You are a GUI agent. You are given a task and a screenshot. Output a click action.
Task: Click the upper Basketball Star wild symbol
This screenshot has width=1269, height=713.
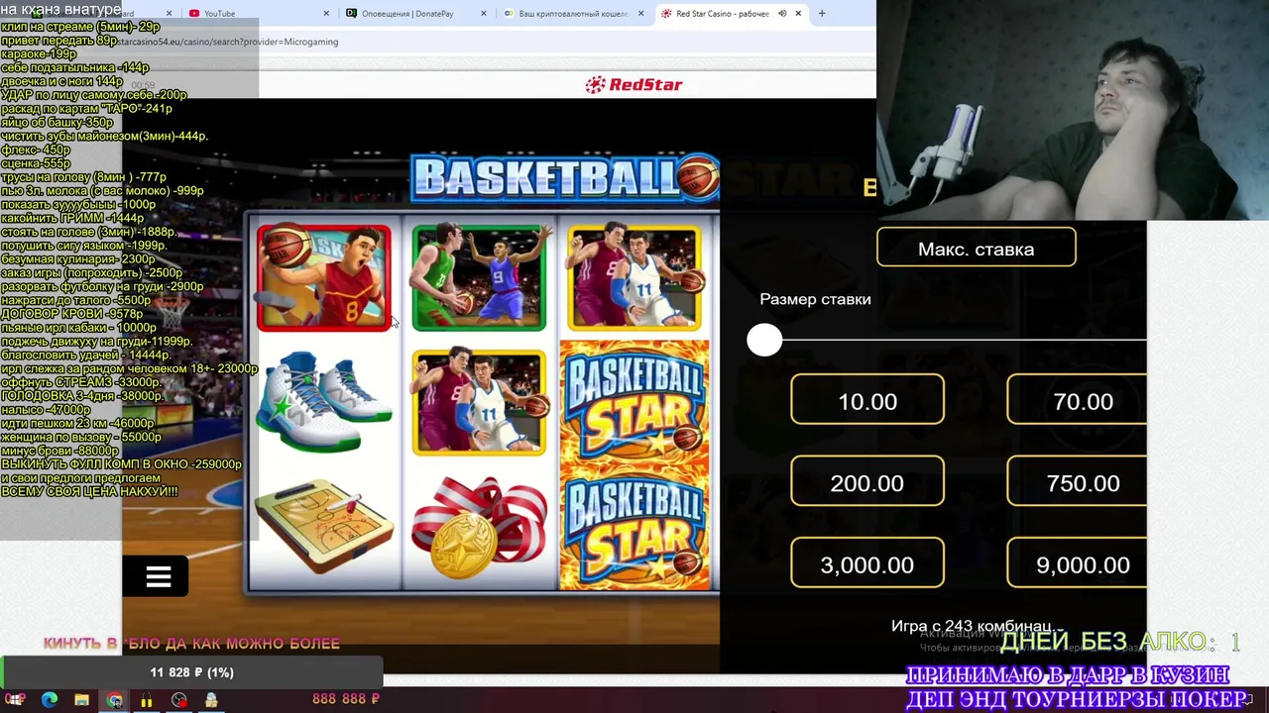point(634,404)
